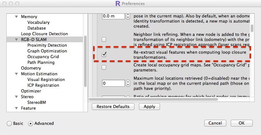The image size is (261, 135).
Task: Open Loop Closure Detection settings
Action: tap(44, 34)
